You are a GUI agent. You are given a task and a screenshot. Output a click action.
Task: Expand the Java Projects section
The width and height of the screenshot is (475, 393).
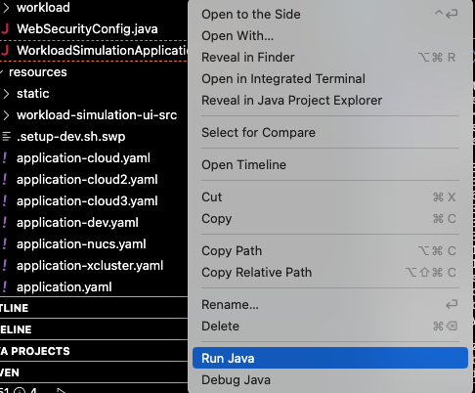(94, 351)
